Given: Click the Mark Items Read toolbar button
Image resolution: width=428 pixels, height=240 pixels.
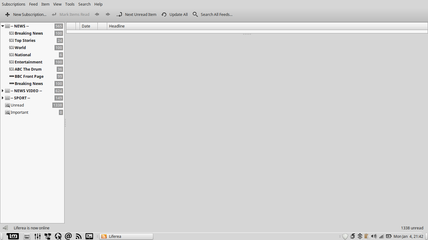Looking at the screenshot, I should 70,14.
